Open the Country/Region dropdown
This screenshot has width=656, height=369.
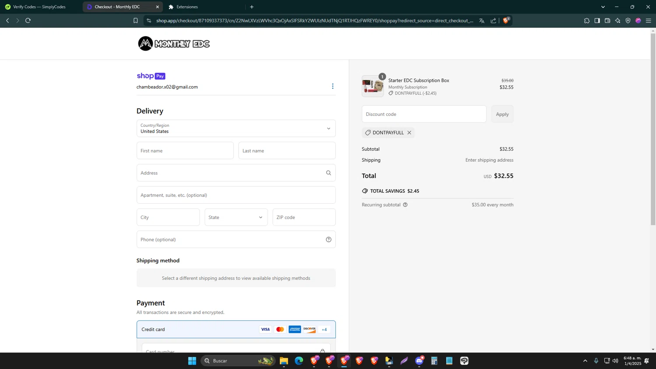(x=236, y=128)
